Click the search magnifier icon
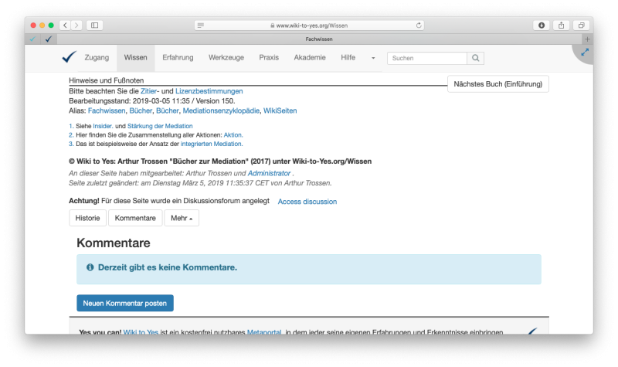618x367 pixels. [477, 58]
